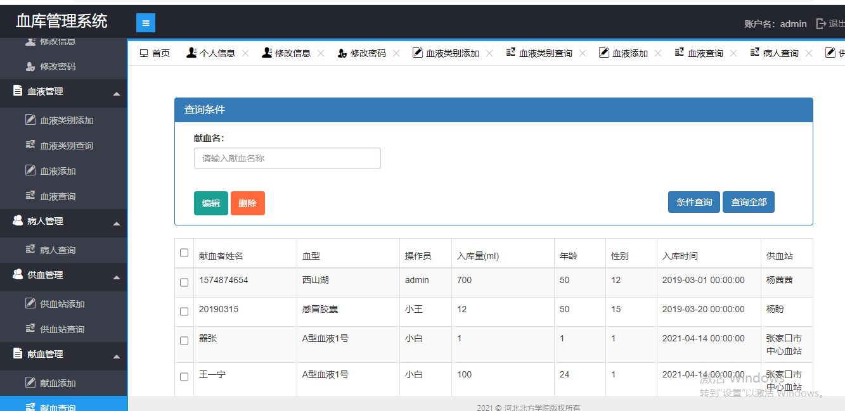Check the row for donor 嚣张
845x411 pixels.
coord(184,341)
